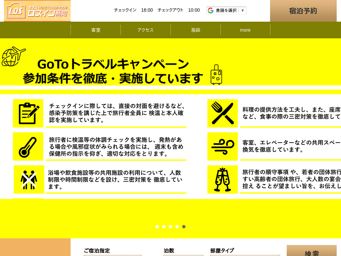Click the text about 客室、エレベーターなどの共用スペー
The width and height of the screenshot is (341, 256).
coord(292,146)
